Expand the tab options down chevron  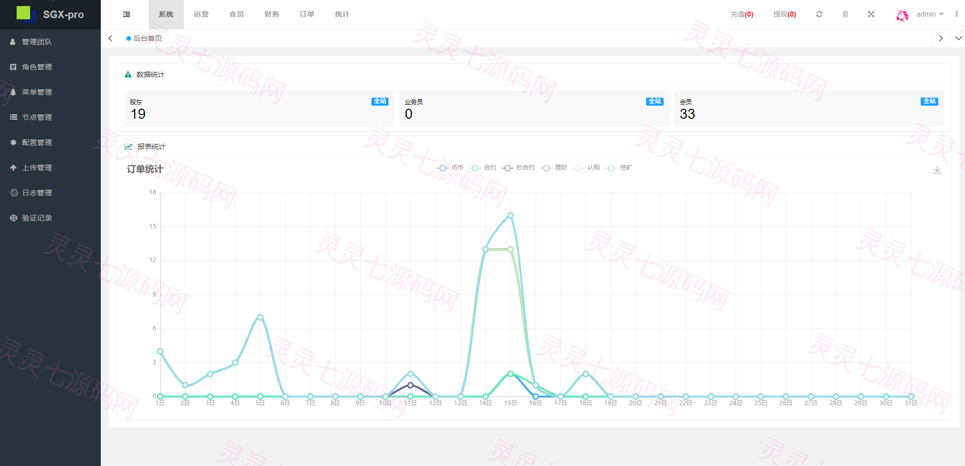click(x=958, y=38)
